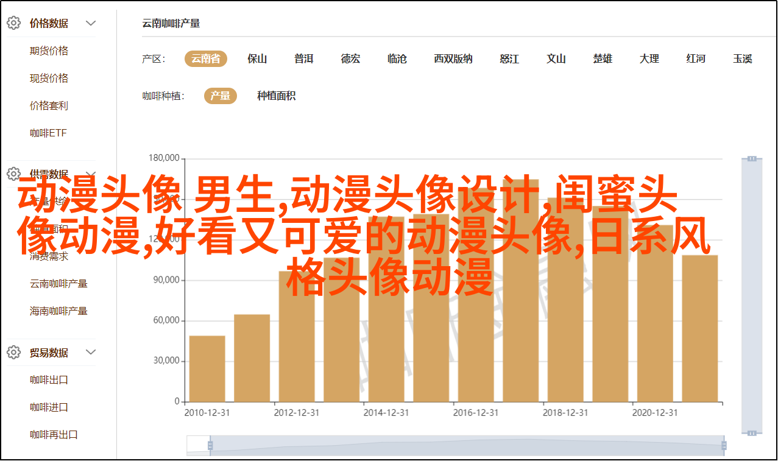Collapse the 贸易数据 section chevron

tap(91, 352)
